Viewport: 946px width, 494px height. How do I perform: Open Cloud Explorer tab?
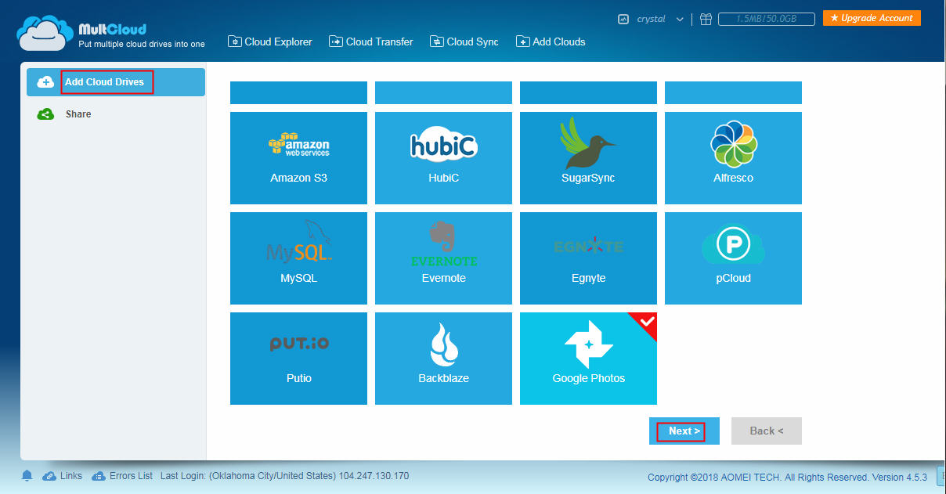pos(270,41)
